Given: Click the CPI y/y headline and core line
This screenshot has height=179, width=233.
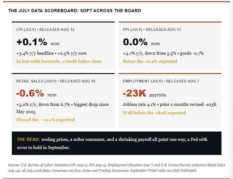Looking at the screenshot, I should (51, 53).
